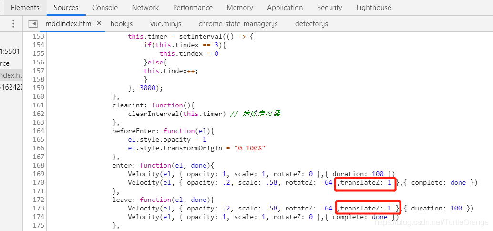This screenshot has width=493, height=231.
Task: Add a breakpoint on line 165
Action: 38,139
